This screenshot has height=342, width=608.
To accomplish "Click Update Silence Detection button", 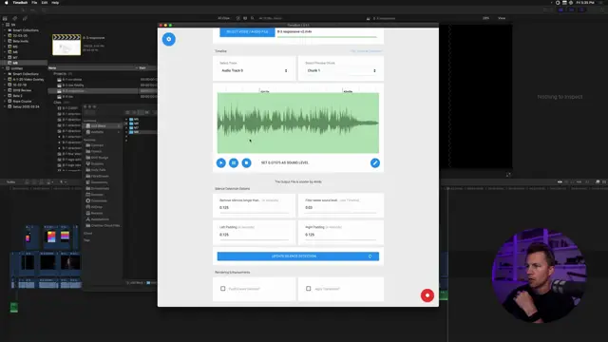I will click(x=297, y=256).
